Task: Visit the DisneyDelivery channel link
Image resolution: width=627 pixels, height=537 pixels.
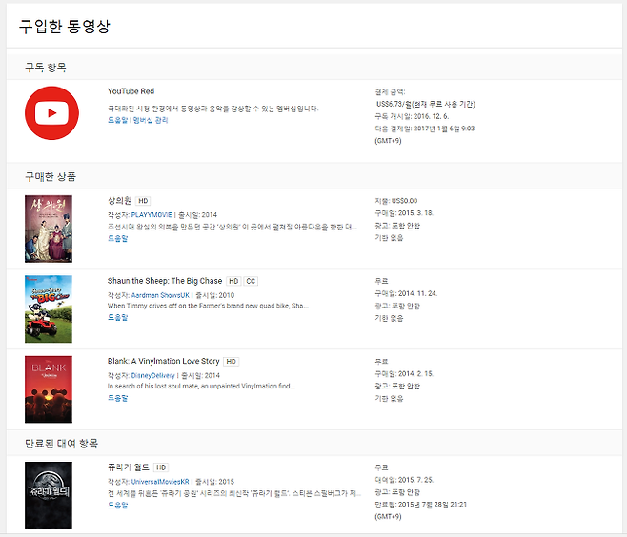Action: coord(152,375)
